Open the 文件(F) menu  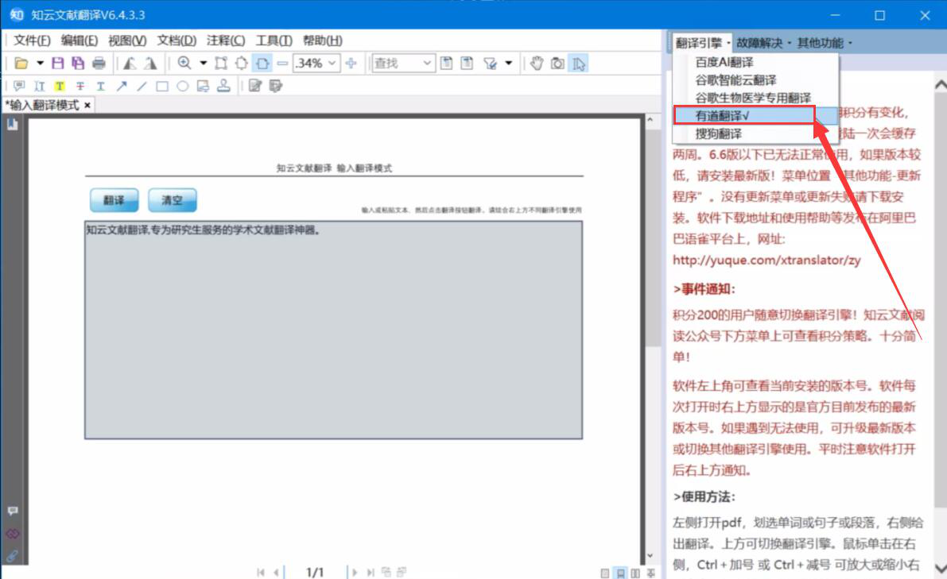point(32,41)
